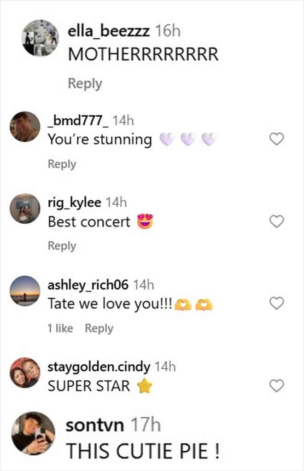Visit the _bmd777_ username link
The height and width of the screenshot is (471, 304).
tap(78, 121)
